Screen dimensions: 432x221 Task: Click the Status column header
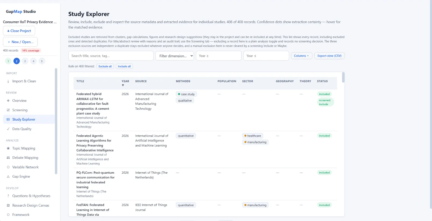[322, 81]
